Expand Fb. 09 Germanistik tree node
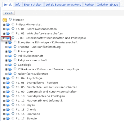 pos(4,92)
